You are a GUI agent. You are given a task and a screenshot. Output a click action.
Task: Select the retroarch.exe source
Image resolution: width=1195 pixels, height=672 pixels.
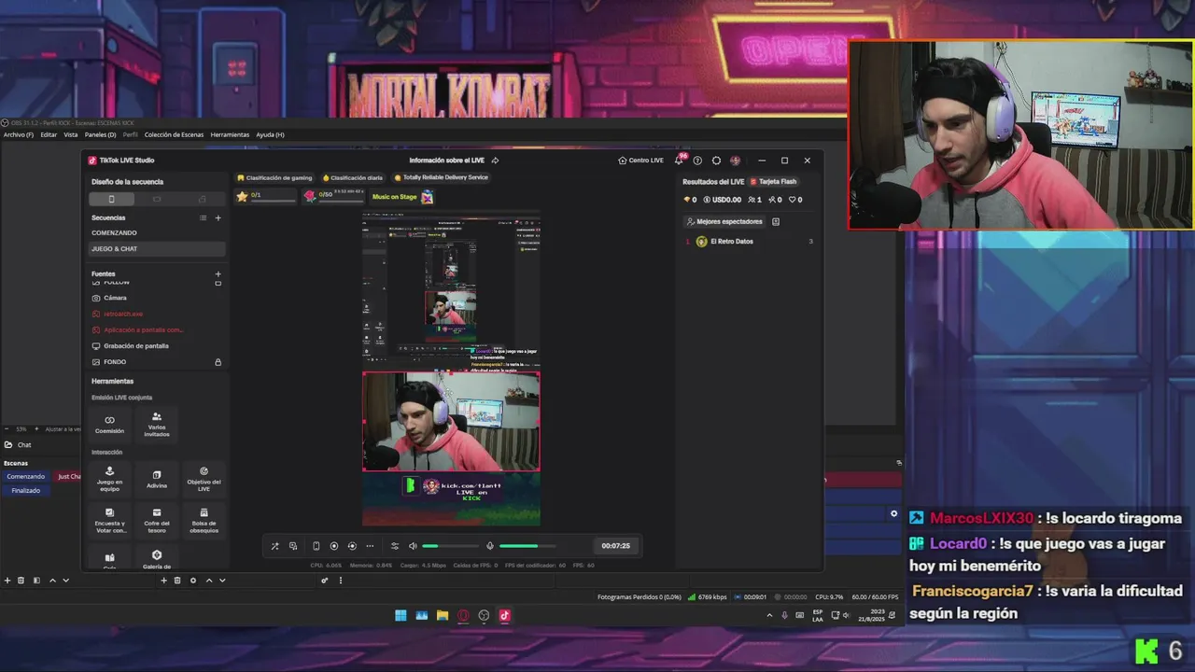coord(157,314)
